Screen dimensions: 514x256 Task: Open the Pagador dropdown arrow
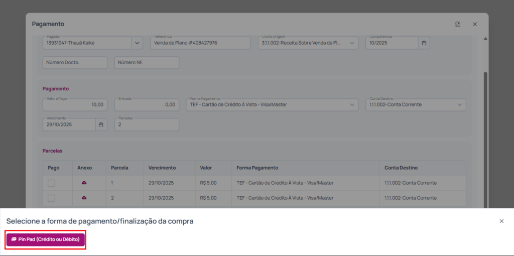(x=137, y=43)
